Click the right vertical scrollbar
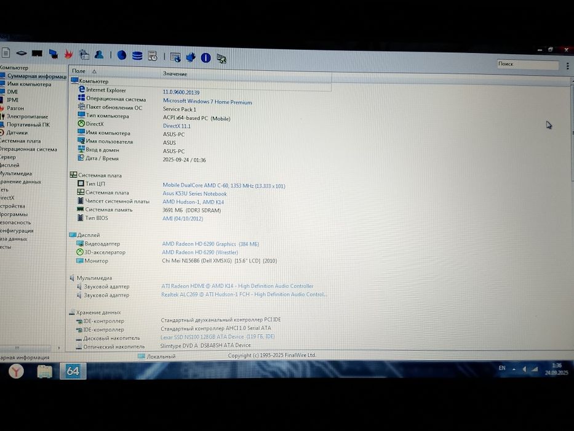 click(572, 132)
